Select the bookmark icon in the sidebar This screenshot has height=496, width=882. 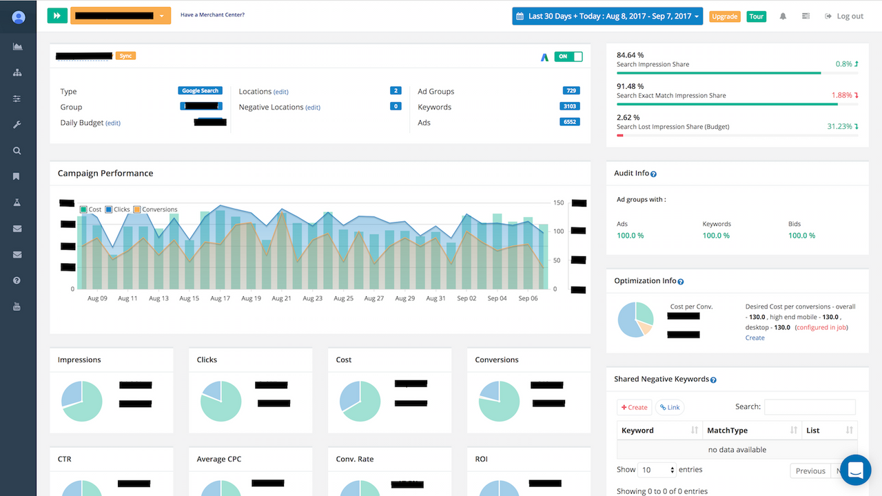pyautogui.click(x=18, y=176)
